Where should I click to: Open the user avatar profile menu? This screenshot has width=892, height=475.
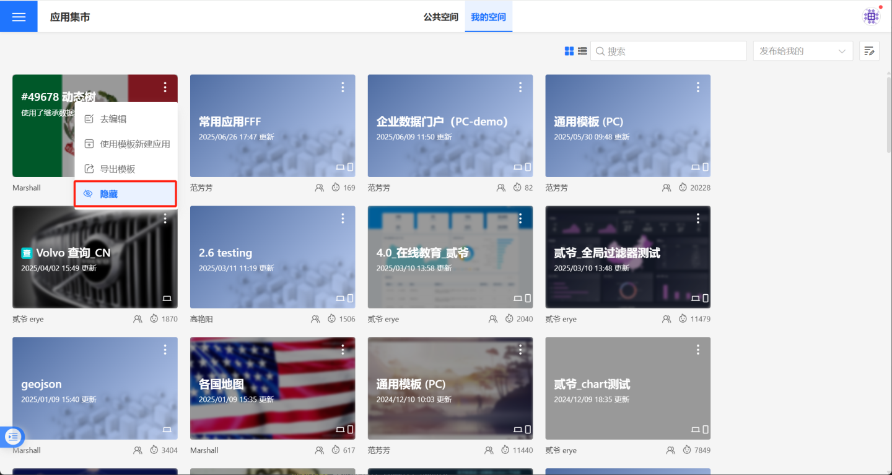click(872, 17)
